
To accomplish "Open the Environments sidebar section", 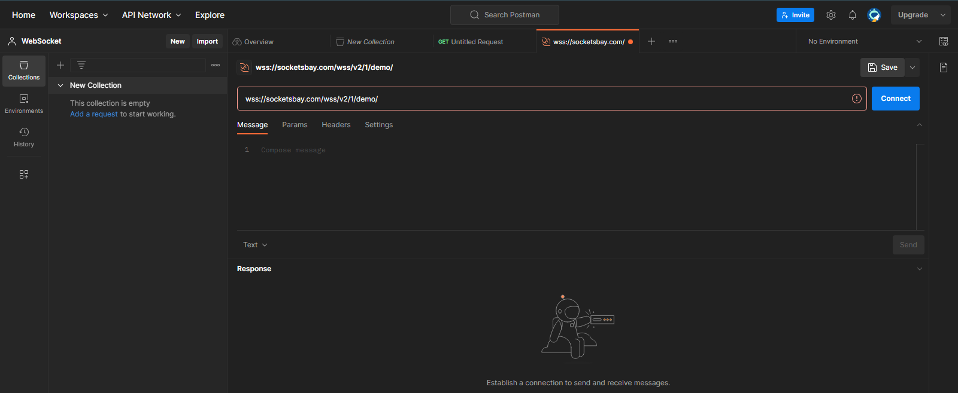I will tap(24, 104).
